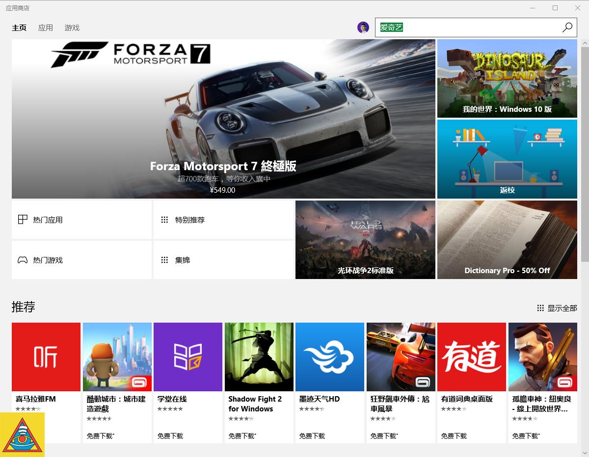589x457 pixels.
Task: Click the Forza price ¥549.00
Action: tap(222, 190)
